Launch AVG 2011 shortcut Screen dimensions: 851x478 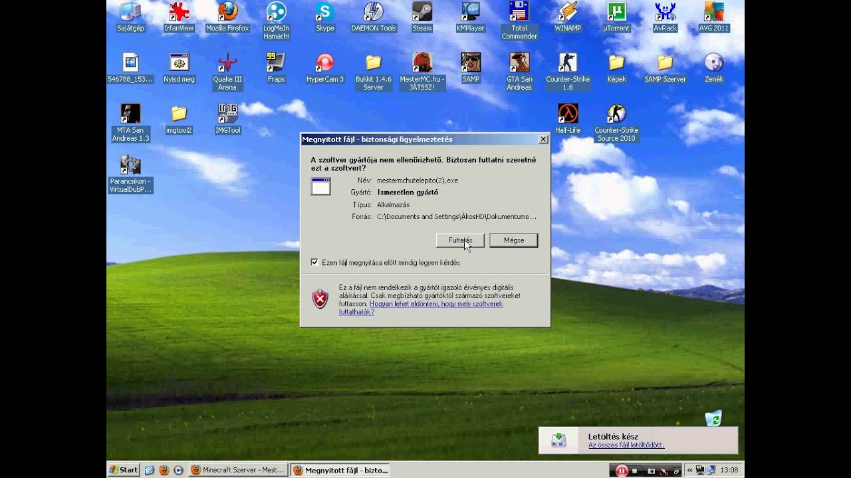click(x=714, y=17)
